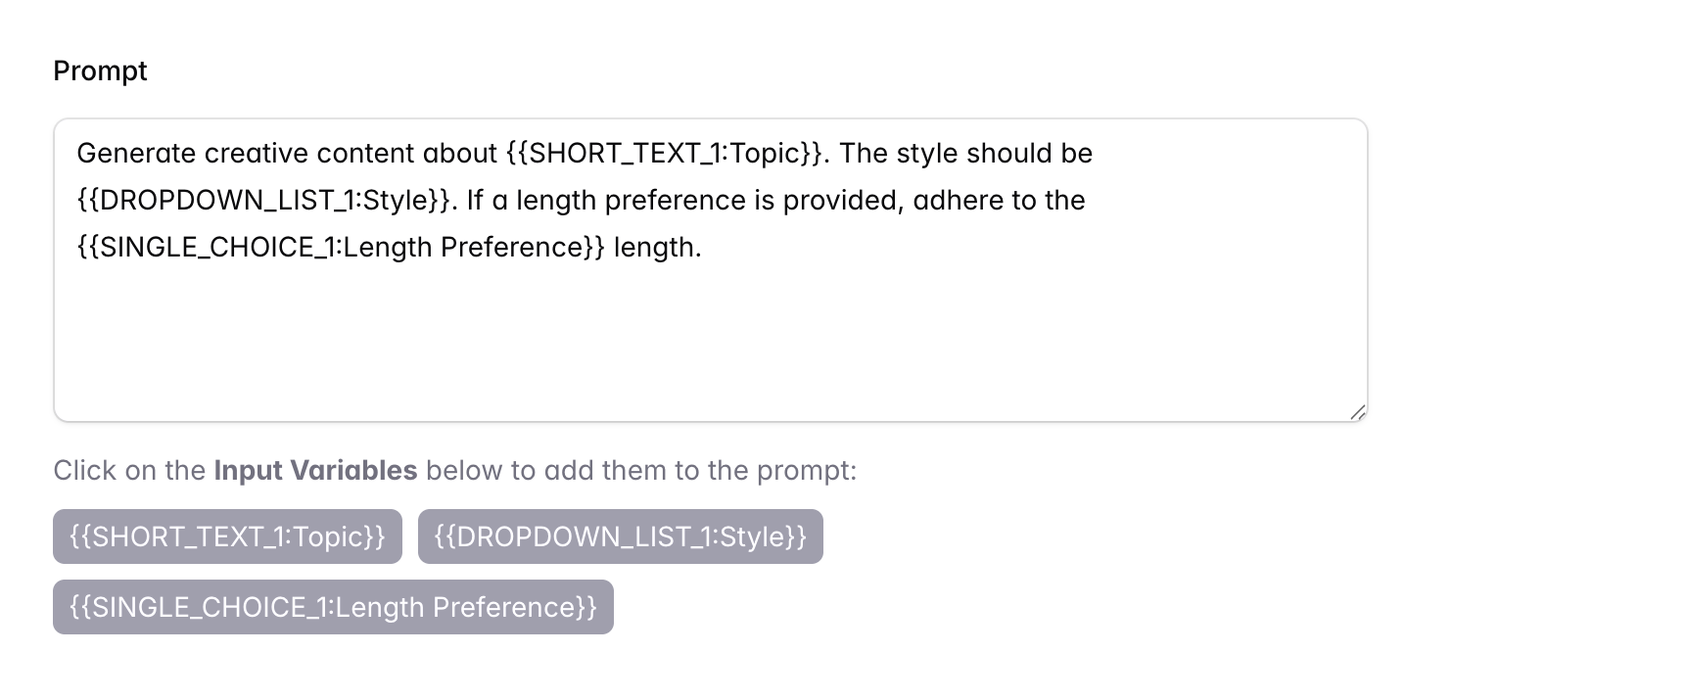Image resolution: width=1686 pixels, height=699 pixels.
Task: Place cursor on {{SHORT_TEXT_1:Topic}} inside the prompt text
Action: [665, 153]
